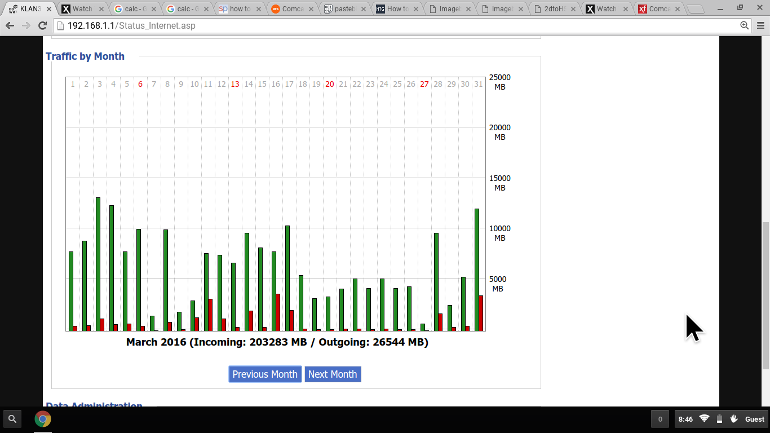Viewport: 770px width, 433px height.
Task: Click the '15000 MB' axis label
Action: tap(499, 183)
